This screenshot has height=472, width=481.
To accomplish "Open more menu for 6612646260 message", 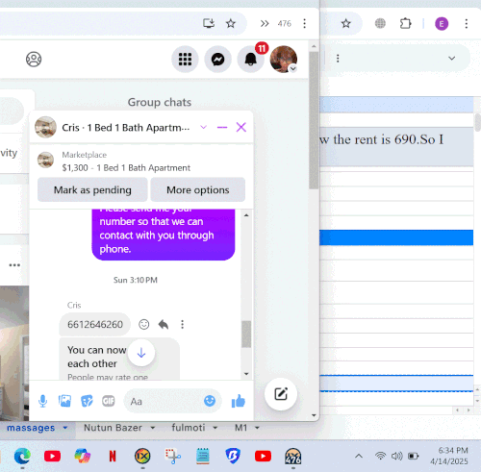I will coord(182,325).
